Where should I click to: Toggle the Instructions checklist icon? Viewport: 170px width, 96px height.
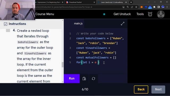click(x=6, y=24)
